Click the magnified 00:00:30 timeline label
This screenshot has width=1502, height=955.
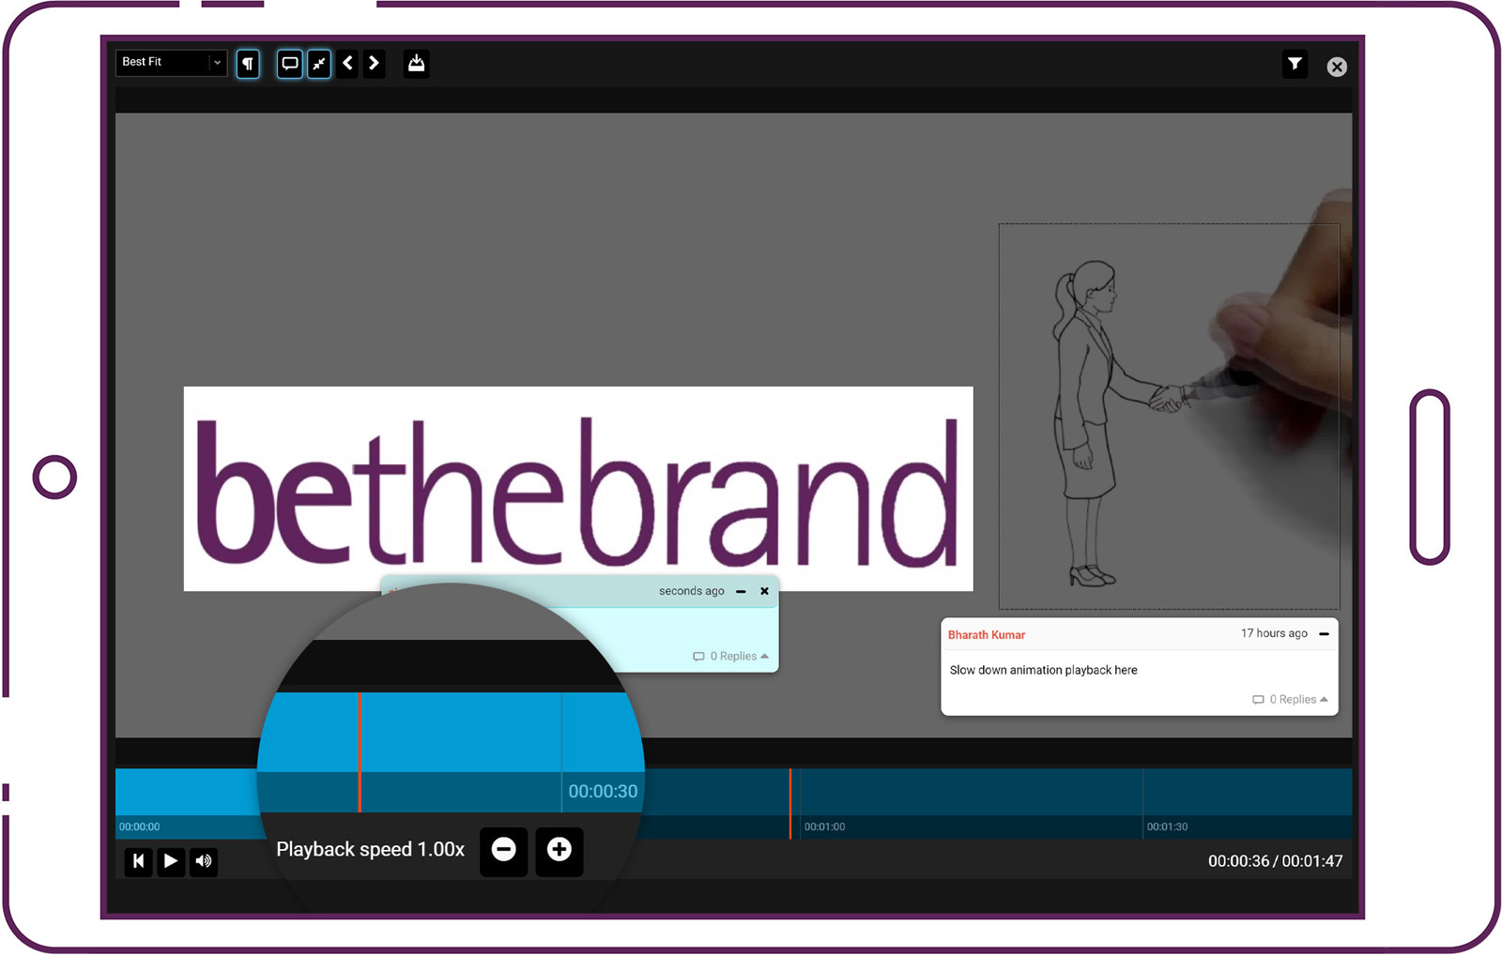click(x=603, y=792)
